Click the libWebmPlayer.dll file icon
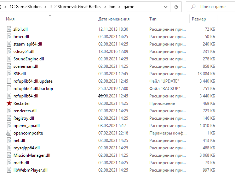 point(9,170)
